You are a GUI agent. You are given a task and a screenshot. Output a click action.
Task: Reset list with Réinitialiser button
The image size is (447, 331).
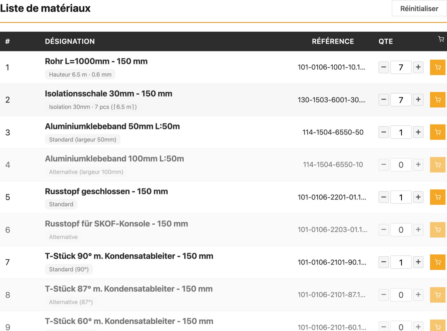(419, 9)
